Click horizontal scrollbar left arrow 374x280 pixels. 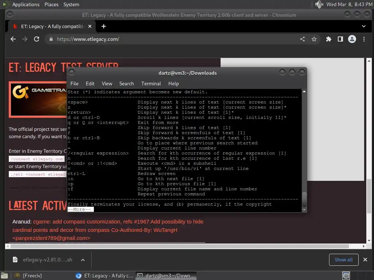[8, 246]
